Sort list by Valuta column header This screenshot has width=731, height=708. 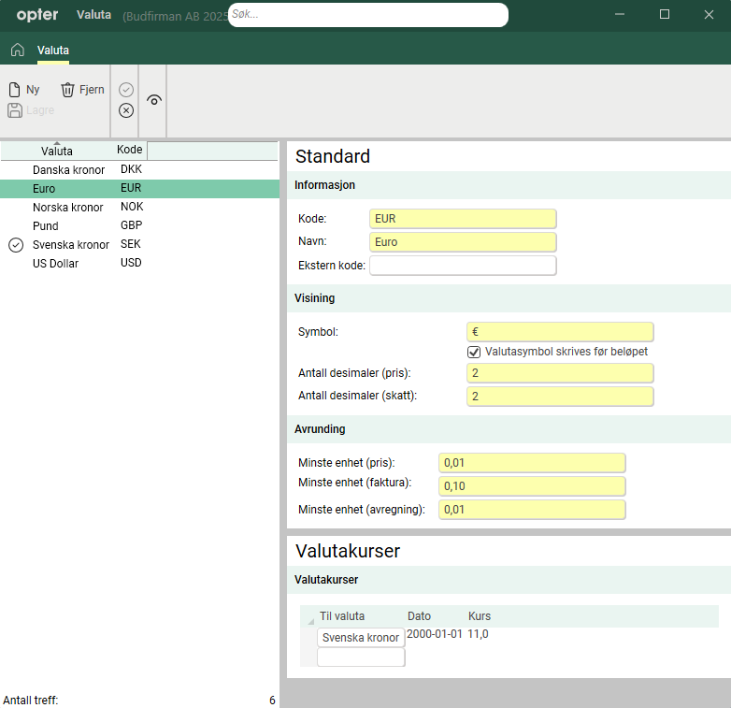point(56,151)
